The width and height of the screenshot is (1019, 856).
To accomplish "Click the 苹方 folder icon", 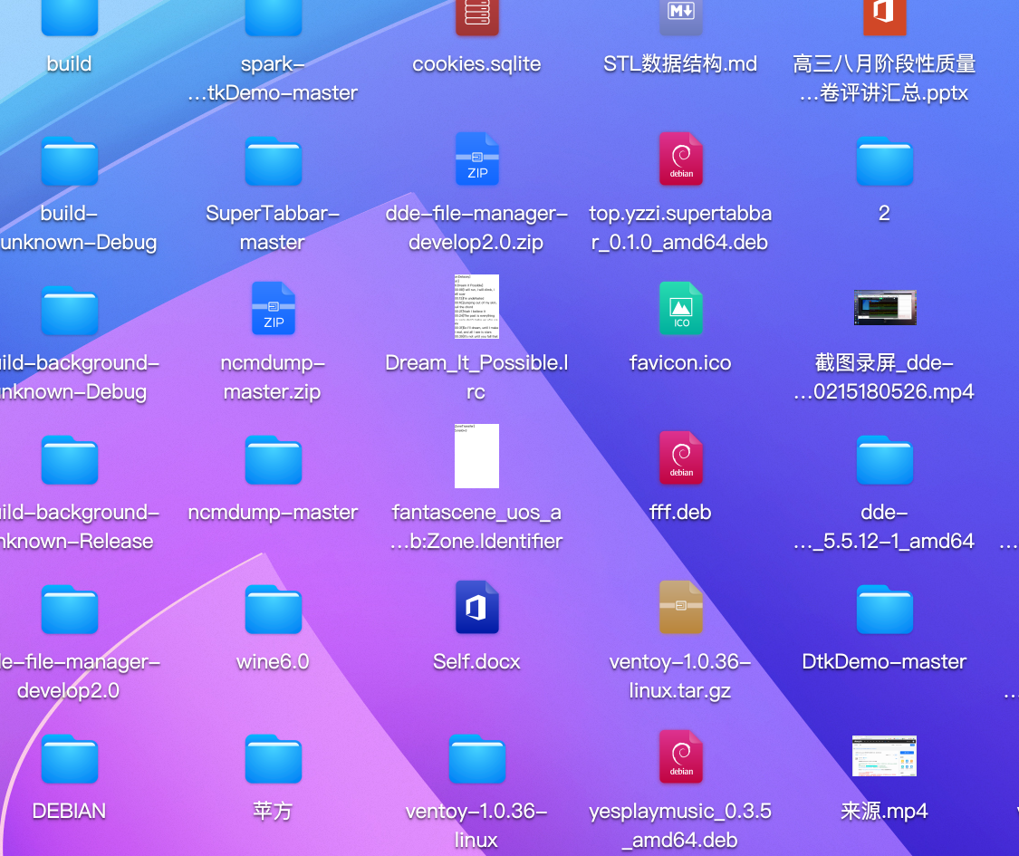I will click(273, 758).
